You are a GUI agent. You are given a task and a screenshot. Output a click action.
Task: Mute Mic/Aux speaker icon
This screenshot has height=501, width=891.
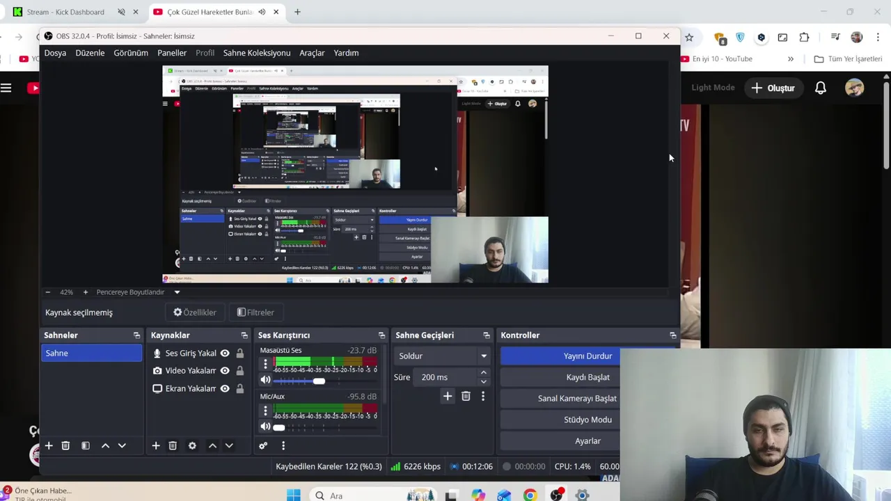(x=265, y=427)
